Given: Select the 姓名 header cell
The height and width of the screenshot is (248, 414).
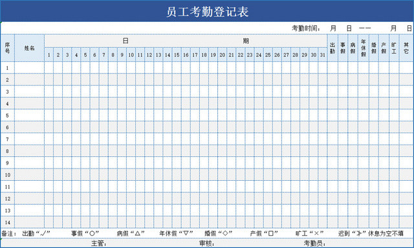Looking at the screenshot, I should point(29,48).
